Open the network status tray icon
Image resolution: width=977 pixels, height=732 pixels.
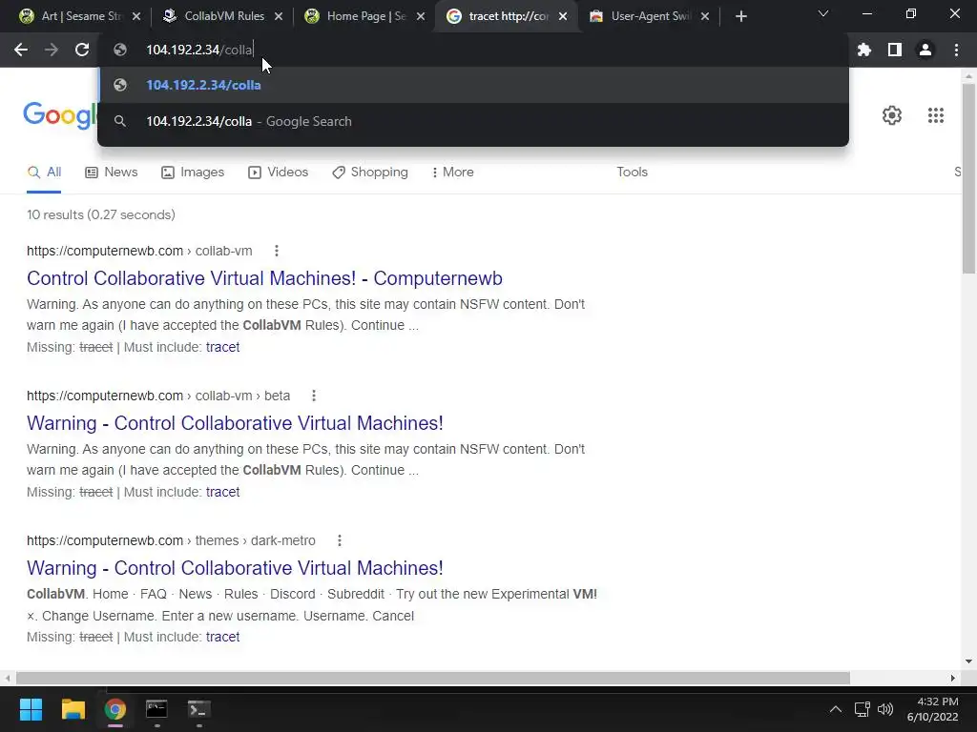pyautogui.click(x=862, y=709)
